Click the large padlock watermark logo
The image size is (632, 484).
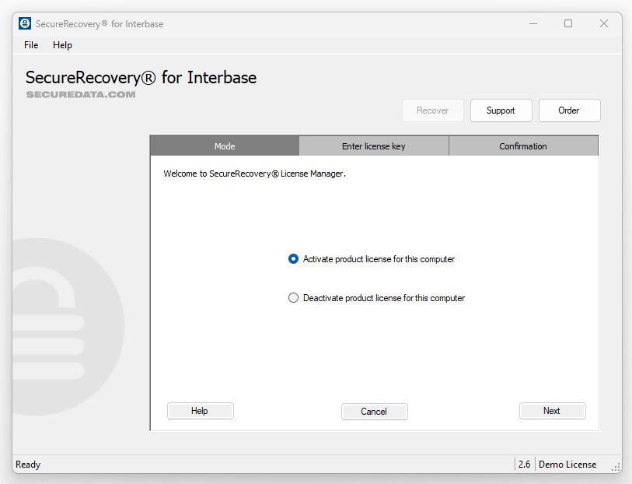66,327
